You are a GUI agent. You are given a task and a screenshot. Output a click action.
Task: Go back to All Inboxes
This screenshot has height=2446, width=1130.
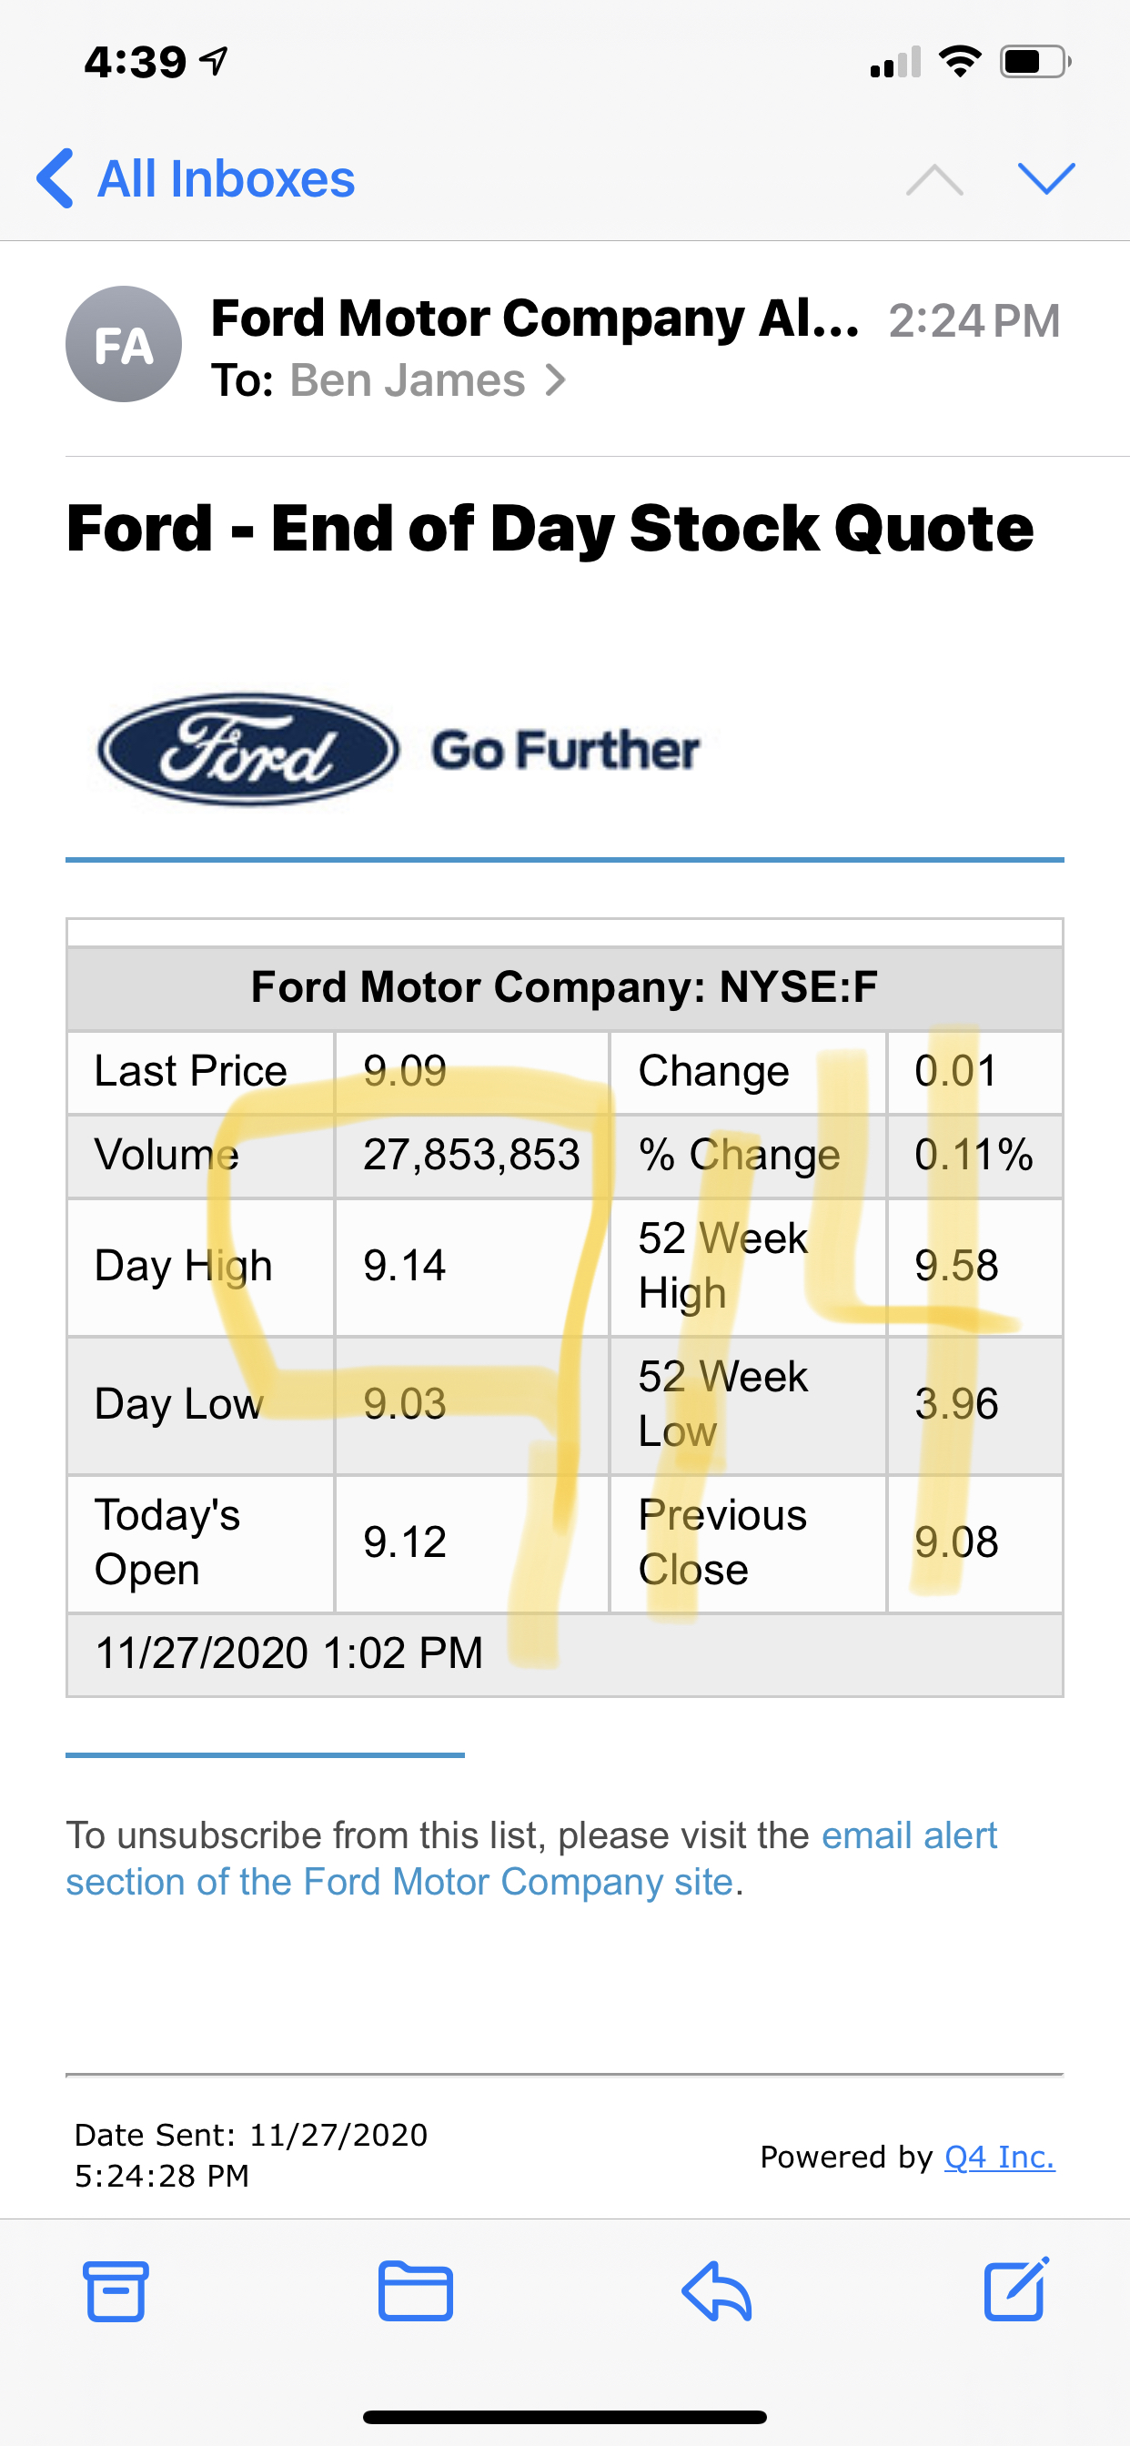coord(197,178)
